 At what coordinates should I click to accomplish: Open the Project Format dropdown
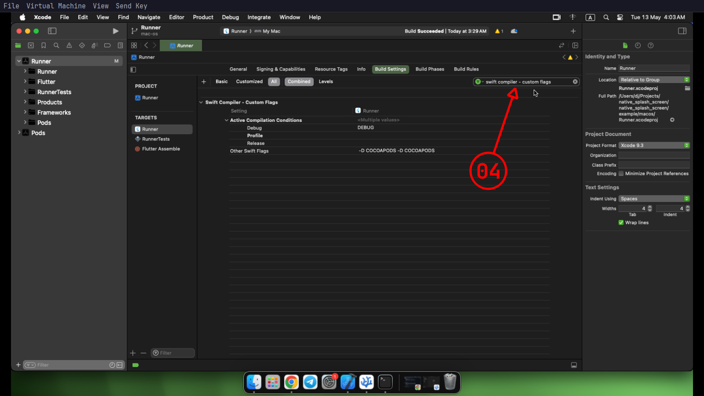click(x=654, y=145)
